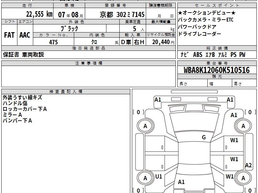258x193 pixels.
Task: Click the カラーNo. header
Action: pos(54,35)
